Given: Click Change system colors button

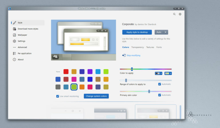Looking at the screenshot, I should coord(96,96).
